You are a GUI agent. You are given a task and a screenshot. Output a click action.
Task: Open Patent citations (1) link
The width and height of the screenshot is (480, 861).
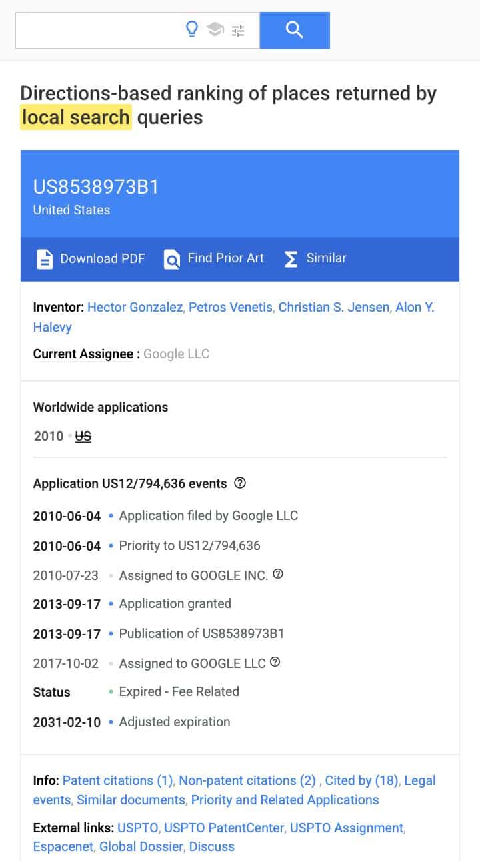pyautogui.click(x=118, y=780)
